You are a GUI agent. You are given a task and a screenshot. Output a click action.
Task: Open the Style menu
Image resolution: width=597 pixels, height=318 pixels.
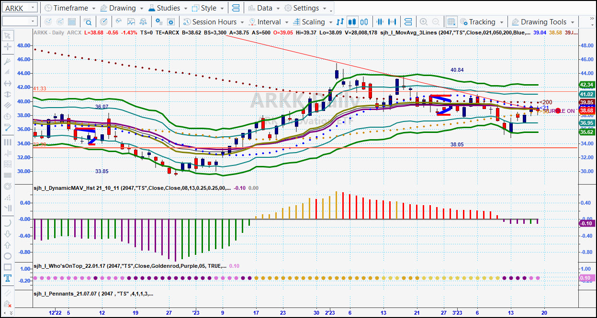tap(207, 8)
